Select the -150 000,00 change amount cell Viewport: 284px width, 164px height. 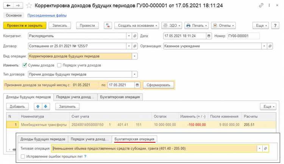(193, 125)
